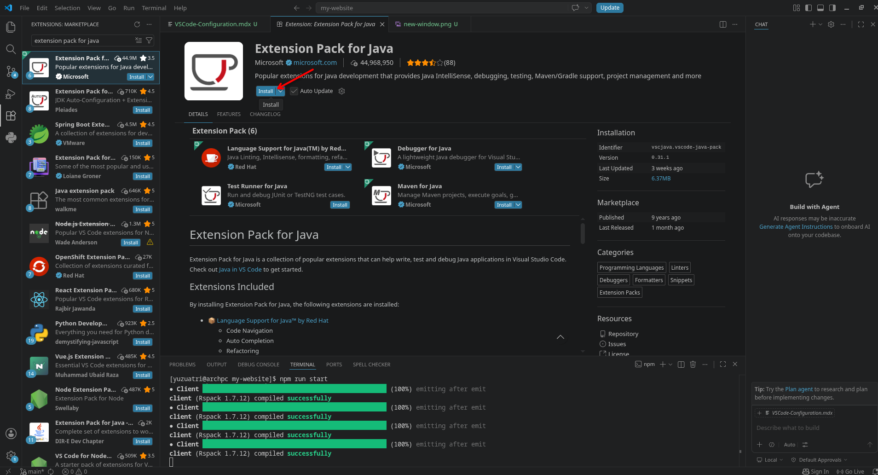Open the Run and Debug view
The image size is (878, 475).
[x=11, y=93]
